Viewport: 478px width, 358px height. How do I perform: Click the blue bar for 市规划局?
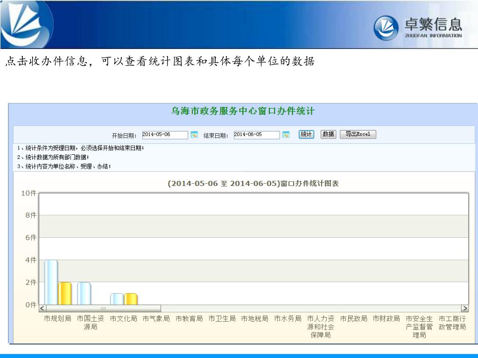coord(51,282)
